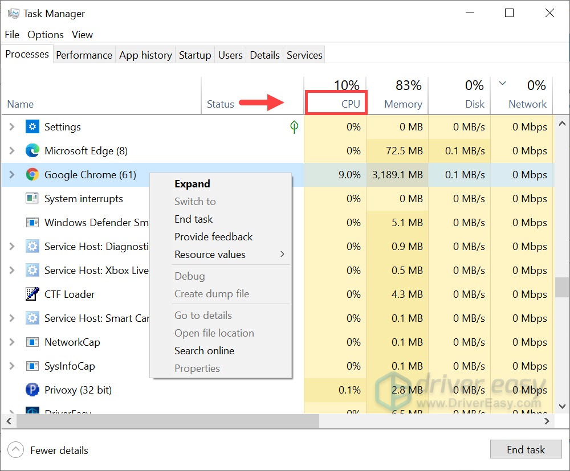
Task: Click Windows Defender's 5.1 MB memory value
Action: point(407,223)
